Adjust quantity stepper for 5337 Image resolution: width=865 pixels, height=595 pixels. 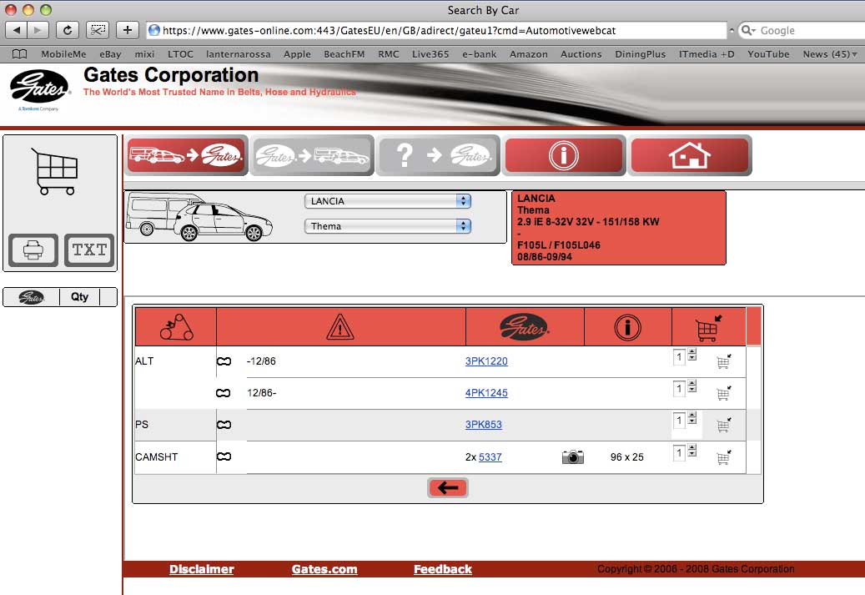(691, 451)
